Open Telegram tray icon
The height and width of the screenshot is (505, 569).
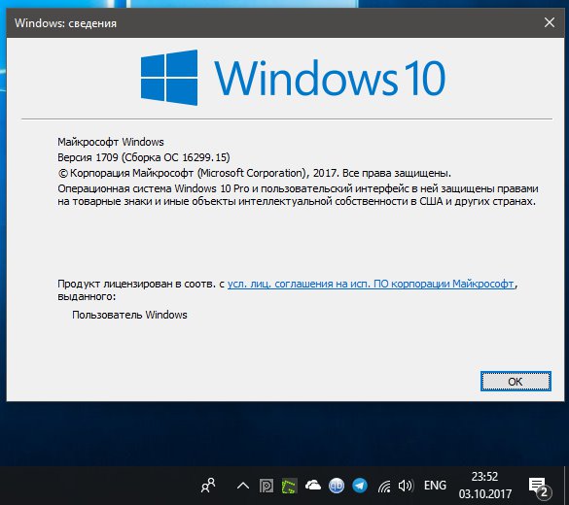pyautogui.click(x=360, y=486)
